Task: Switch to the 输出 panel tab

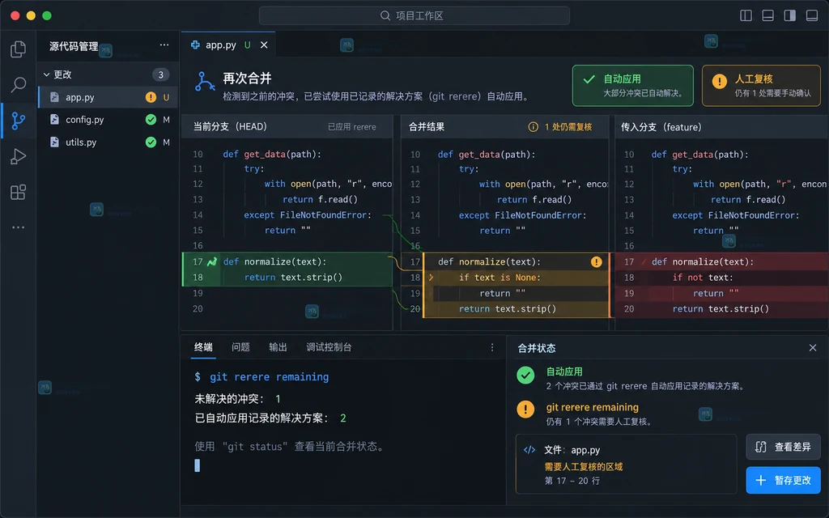Action: [278, 347]
